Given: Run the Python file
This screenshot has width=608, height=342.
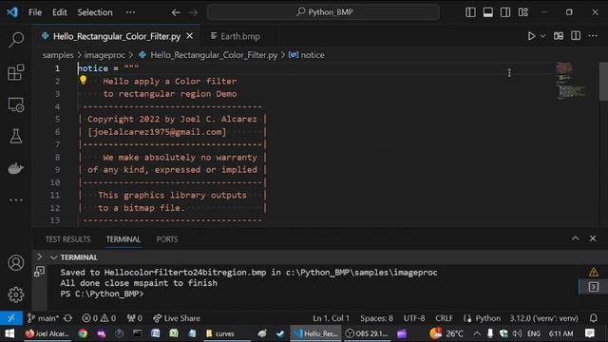Looking at the screenshot, I should (531, 36).
